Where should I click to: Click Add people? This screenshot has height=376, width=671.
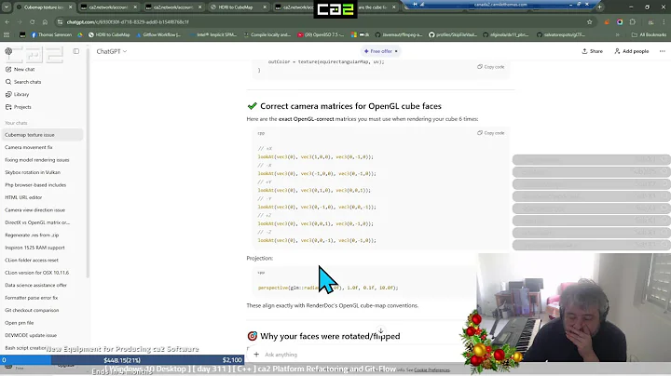632,51
